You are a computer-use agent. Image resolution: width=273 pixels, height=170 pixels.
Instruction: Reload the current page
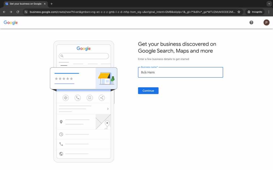click(x=18, y=12)
